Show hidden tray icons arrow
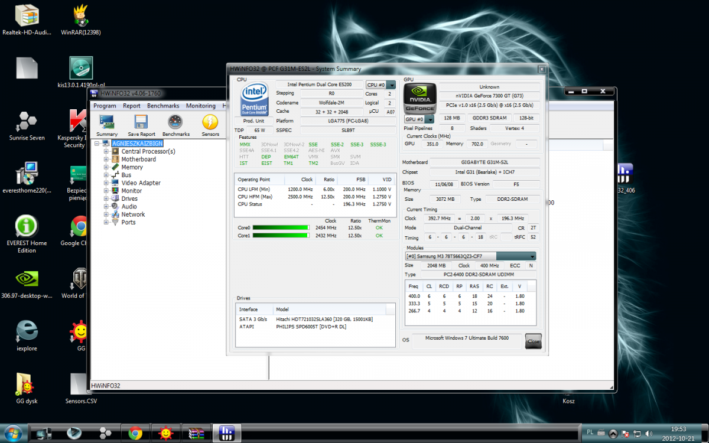The width and height of the screenshot is (709, 443). (x=614, y=433)
